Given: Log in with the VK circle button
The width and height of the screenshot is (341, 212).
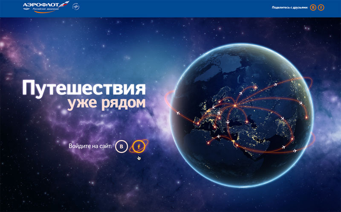Looking at the screenshot, I should [121, 146].
